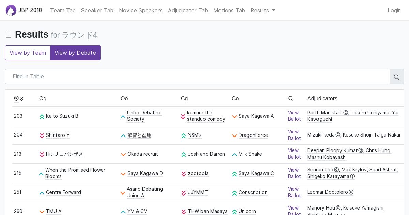The width and height of the screenshot is (409, 215).
Task: Go to the Motions Tab
Action: [x=229, y=11]
